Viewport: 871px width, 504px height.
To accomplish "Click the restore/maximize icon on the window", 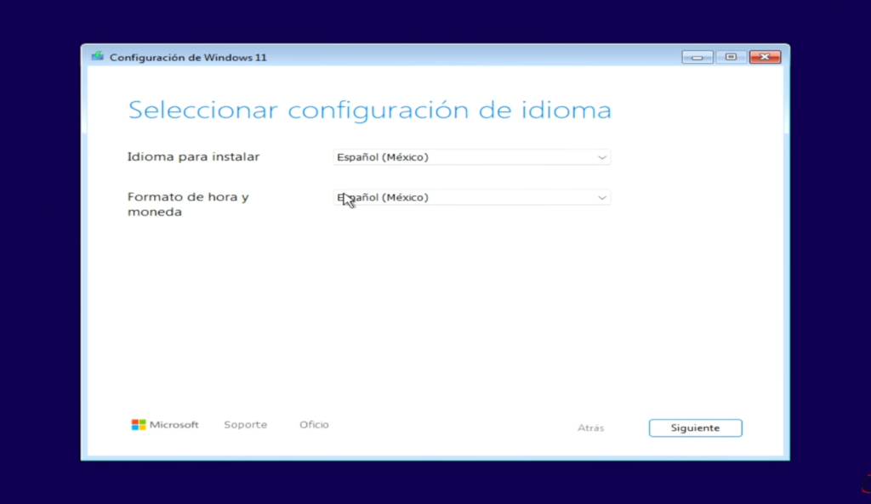I will click(730, 56).
